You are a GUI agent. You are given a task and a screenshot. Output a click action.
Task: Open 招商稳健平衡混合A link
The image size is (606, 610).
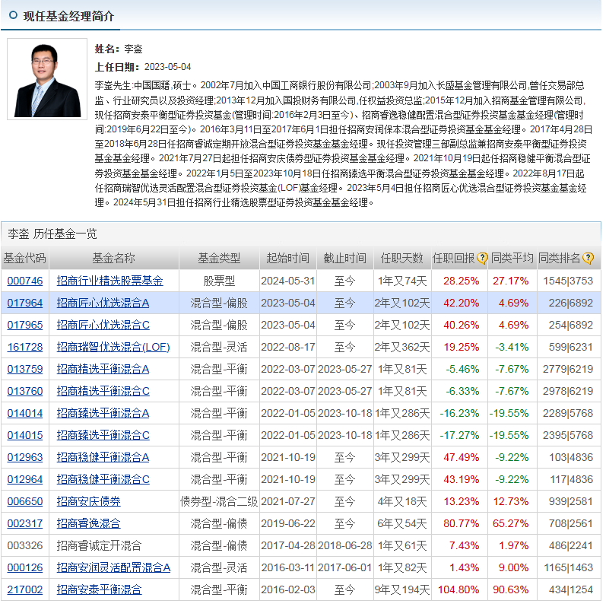[103, 458]
